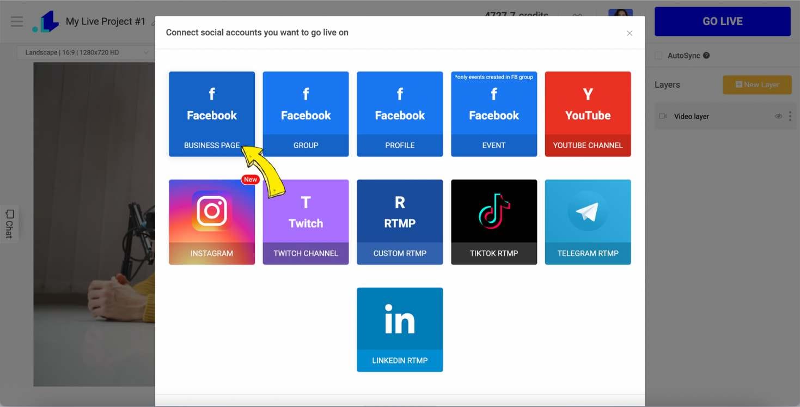Pick the Facebook Profile tile
The image size is (800, 407).
(400, 114)
